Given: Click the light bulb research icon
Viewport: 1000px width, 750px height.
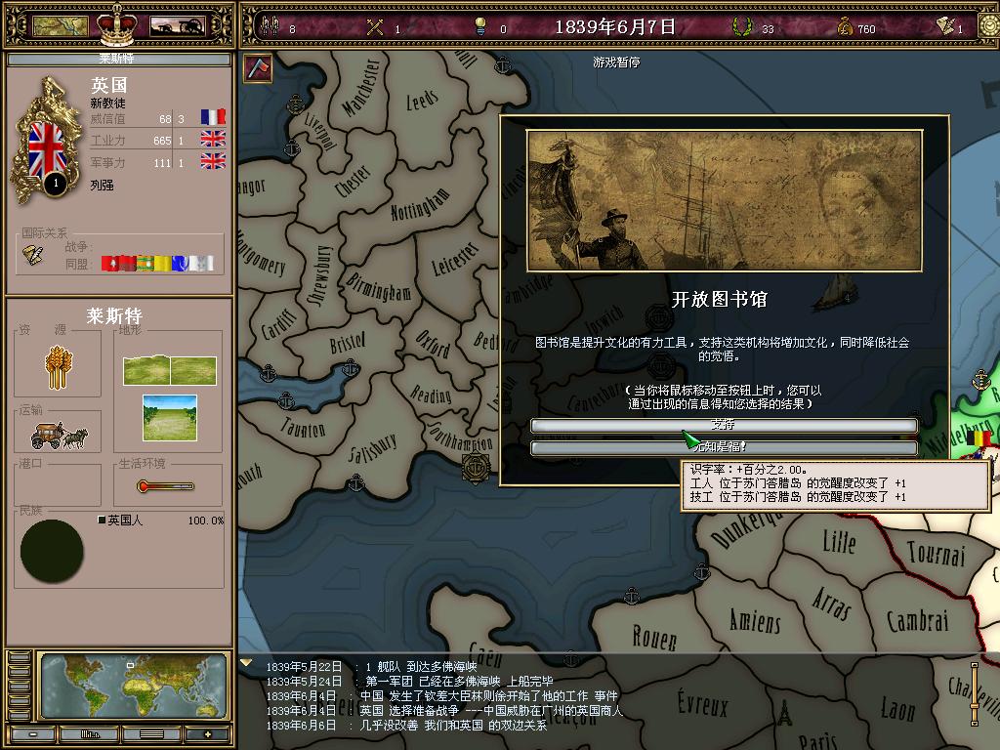Looking at the screenshot, I should pos(479,27).
